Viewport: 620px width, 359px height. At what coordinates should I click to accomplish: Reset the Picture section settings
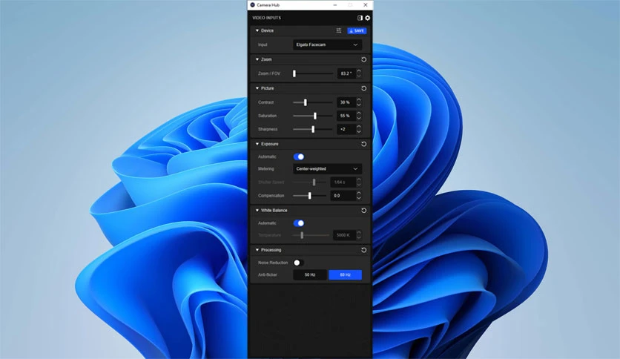[364, 88]
